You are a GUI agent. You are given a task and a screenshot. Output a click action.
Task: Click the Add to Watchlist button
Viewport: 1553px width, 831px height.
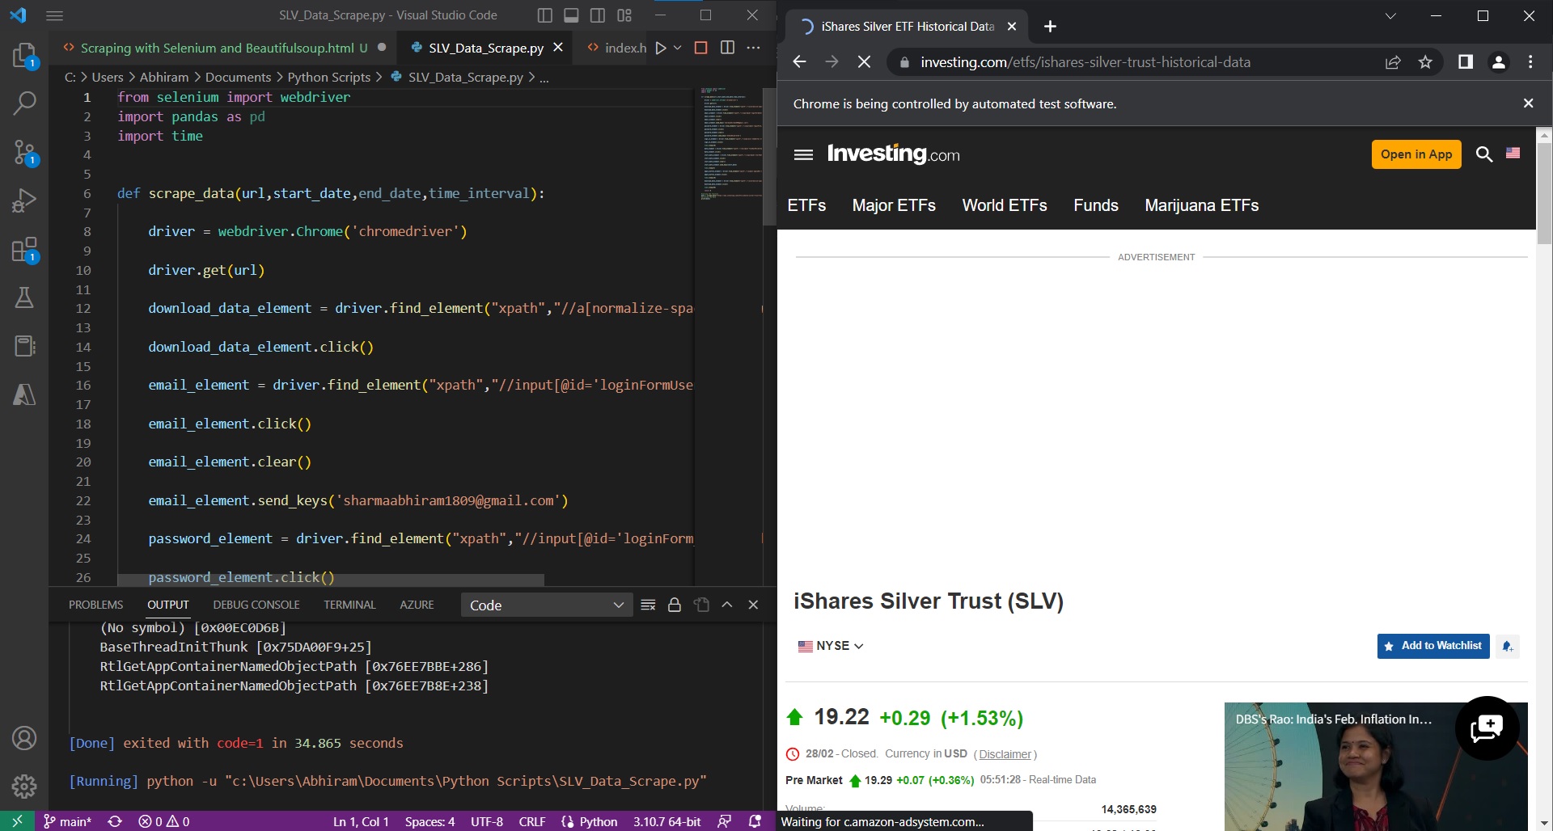click(1432, 646)
